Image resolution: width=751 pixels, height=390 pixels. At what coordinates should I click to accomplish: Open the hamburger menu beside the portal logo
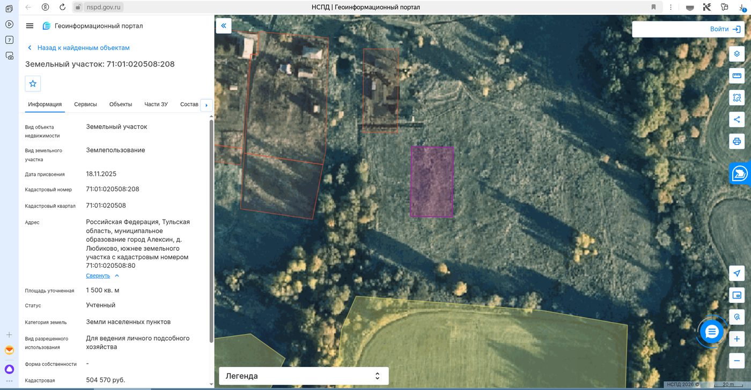[x=30, y=26]
